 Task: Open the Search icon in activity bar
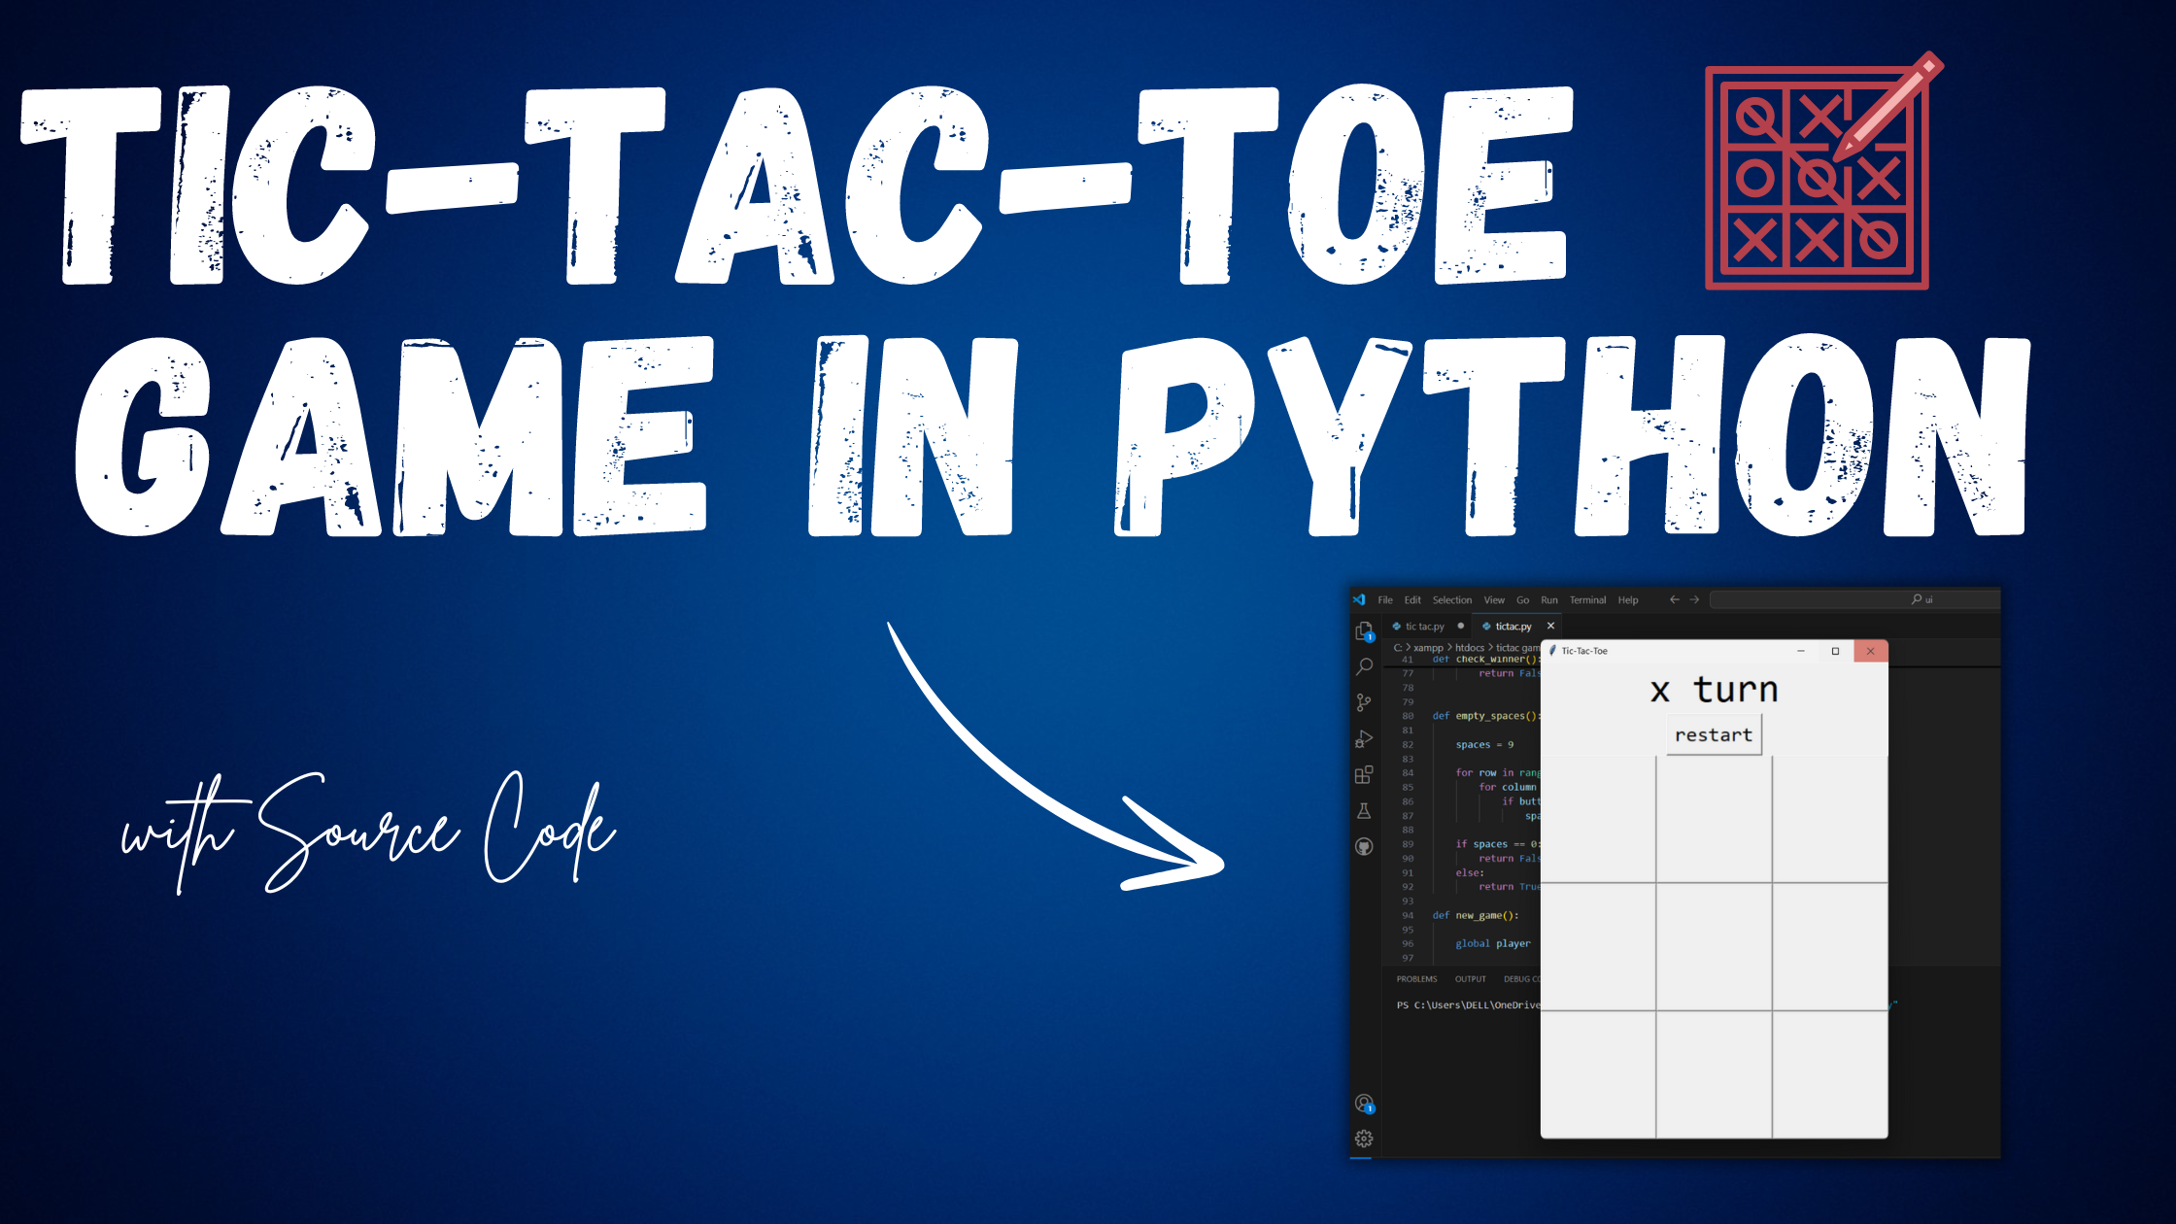[1364, 666]
